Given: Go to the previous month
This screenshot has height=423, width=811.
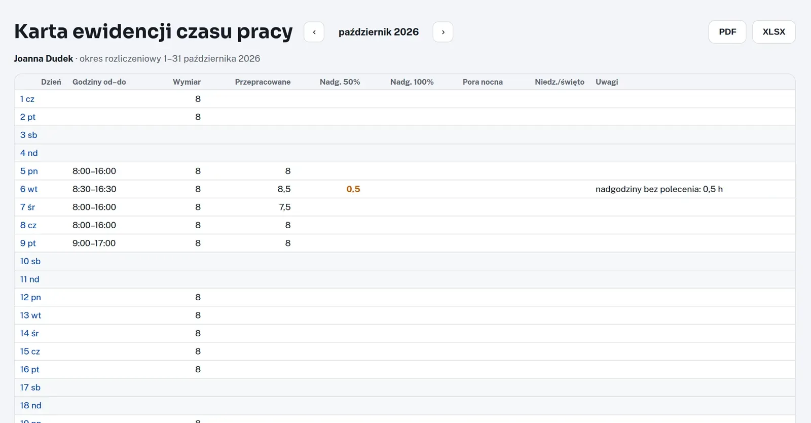Looking at the screenshot, I should click(x=314, y=32).
